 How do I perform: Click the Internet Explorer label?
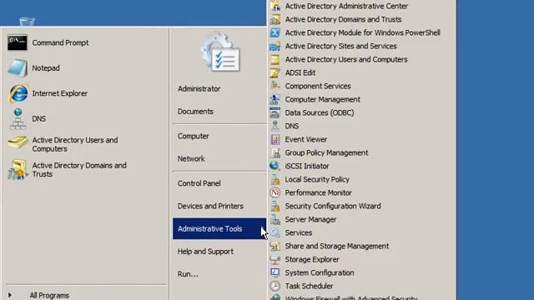59,93
